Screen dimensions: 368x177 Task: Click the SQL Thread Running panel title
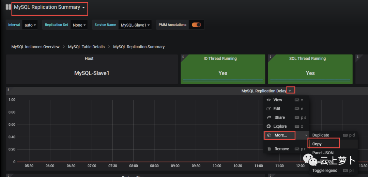[307, 58]
